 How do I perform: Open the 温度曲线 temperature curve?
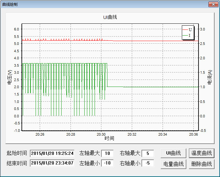pyautogui.click(x=201, y=153)
